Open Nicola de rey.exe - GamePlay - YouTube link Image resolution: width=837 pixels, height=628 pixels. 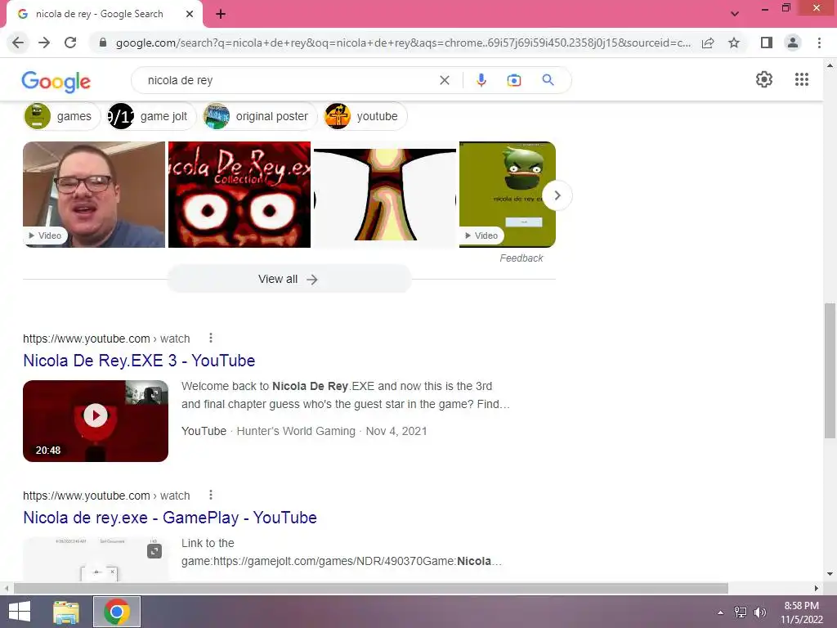pyautogui.click(x=170, y=518)
